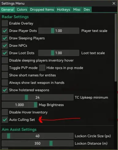Switch to the Colors tab
Image resolution: width=118 pixels, height=150 pixels.
[22, 10]
